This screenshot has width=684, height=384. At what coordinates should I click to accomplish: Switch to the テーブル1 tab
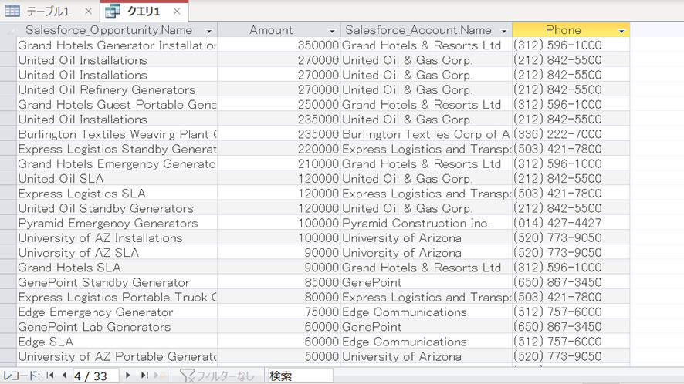pyautogui.click(x=49, y=12)
